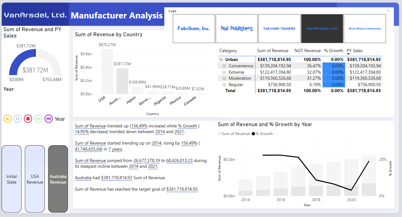Sort by % Growth column header
Image resolution: width=402 pixels, height=217 pixels.
334,51
